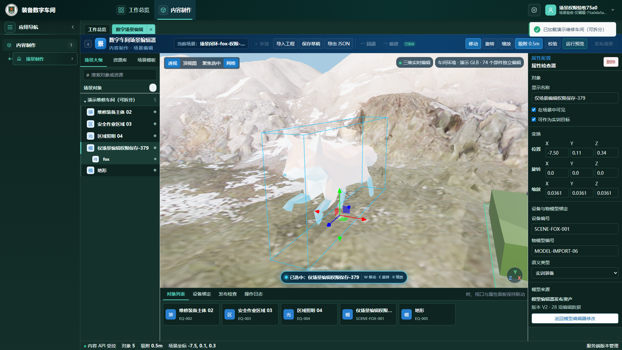The image size is (622, 350).
Task: Click the 模 icon on the SCENE-FOX-001 card
Action: [348, 315]
